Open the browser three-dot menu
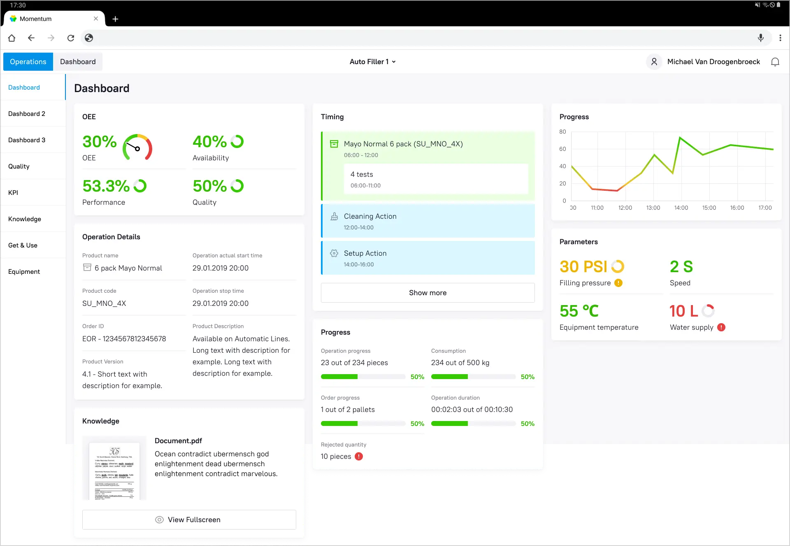790x546 pixels. tap(780, 38)
